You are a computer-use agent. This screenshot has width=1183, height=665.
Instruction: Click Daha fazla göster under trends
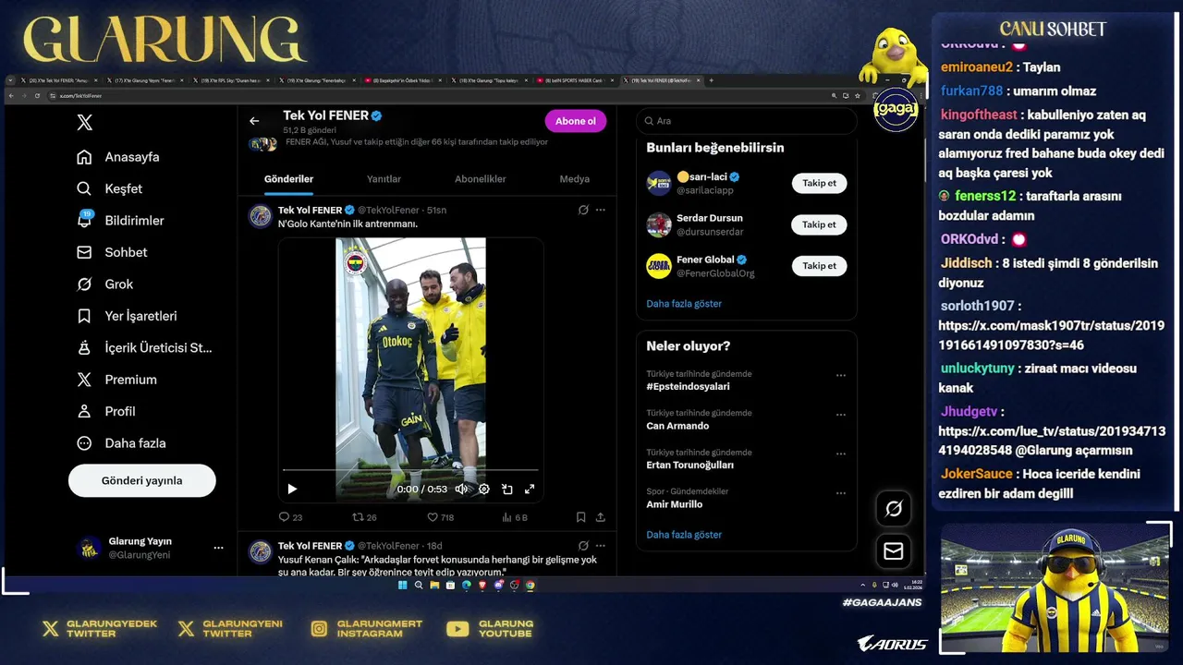point(684,535)
